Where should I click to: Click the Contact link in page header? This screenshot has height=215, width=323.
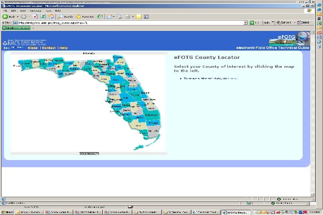point(49,48)
